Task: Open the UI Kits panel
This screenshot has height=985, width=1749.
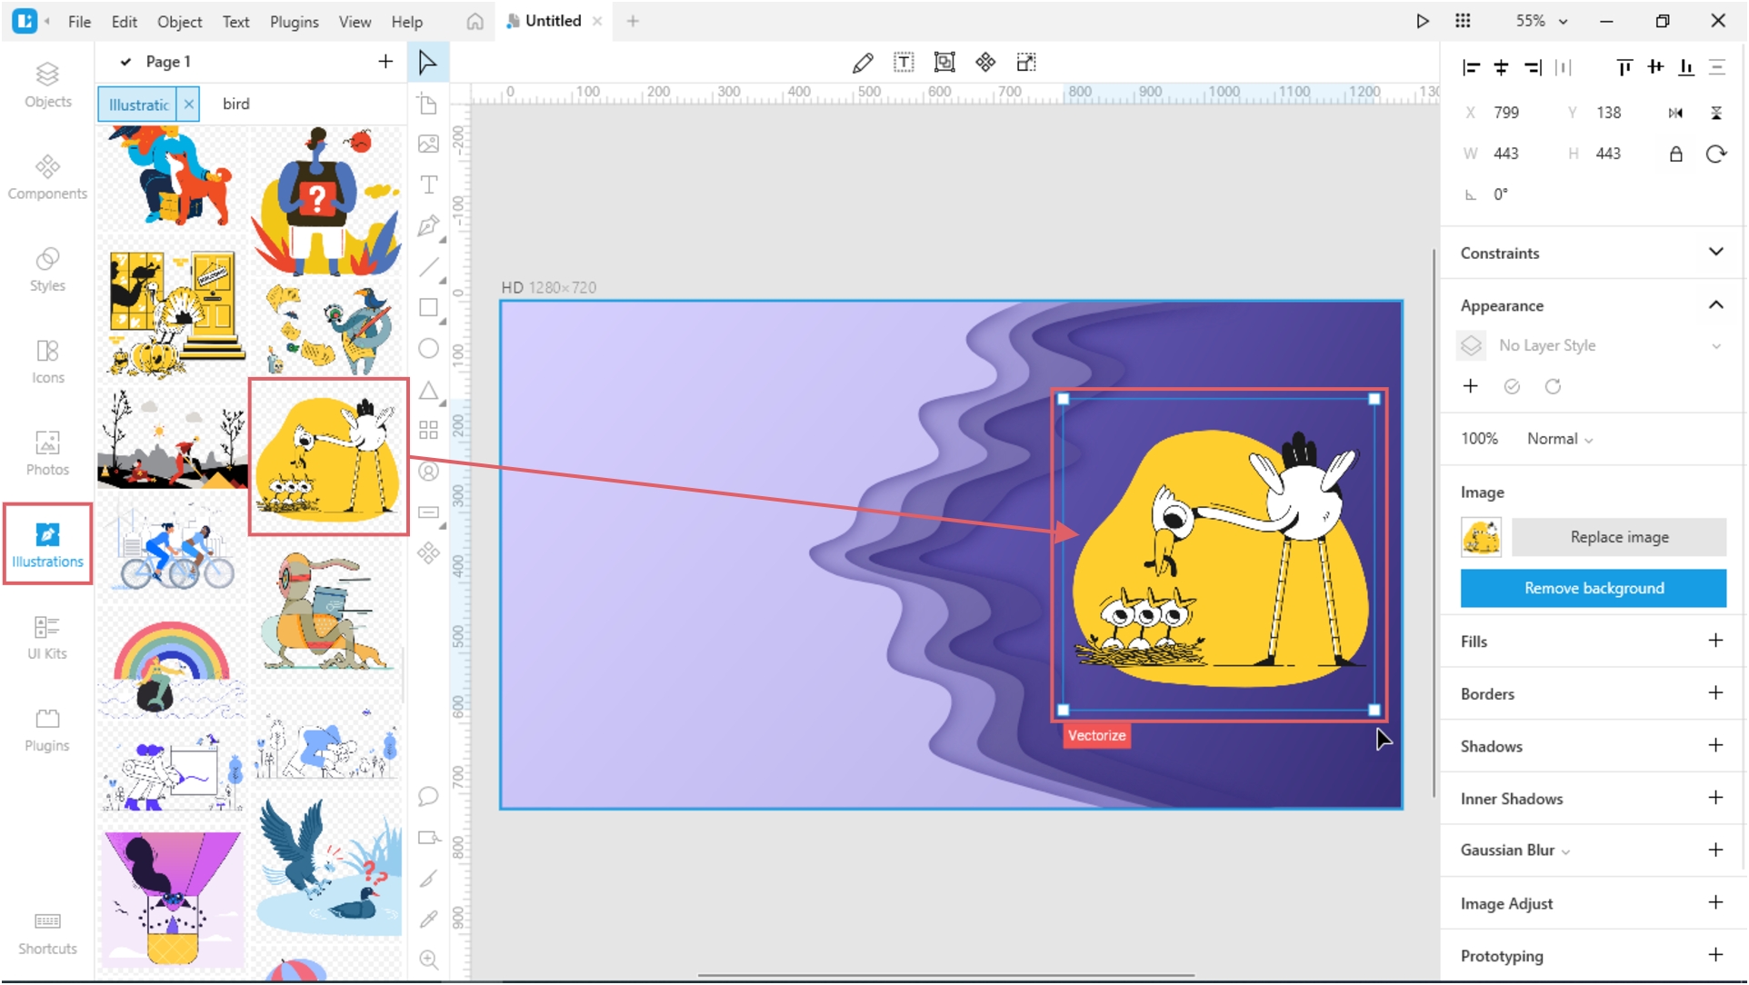Action: [47, 637]
